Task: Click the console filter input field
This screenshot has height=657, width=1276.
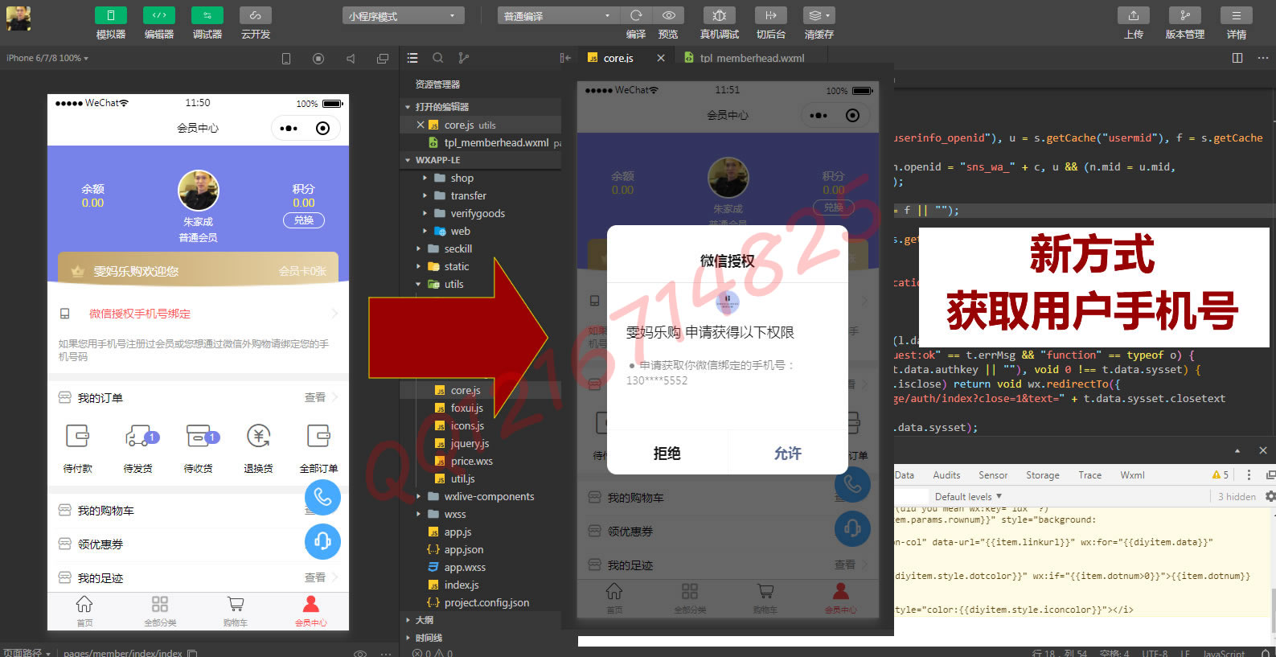Action: [x=911, y=497]
